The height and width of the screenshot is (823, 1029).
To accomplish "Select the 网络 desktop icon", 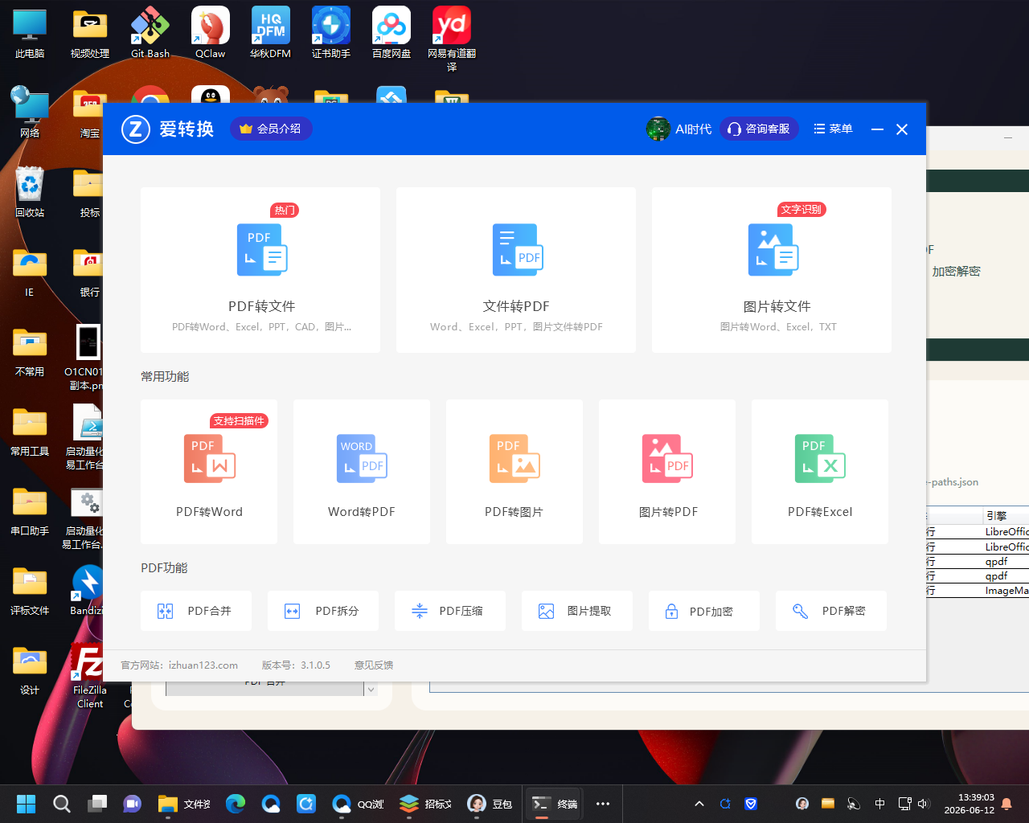I will tap(30, 113).
